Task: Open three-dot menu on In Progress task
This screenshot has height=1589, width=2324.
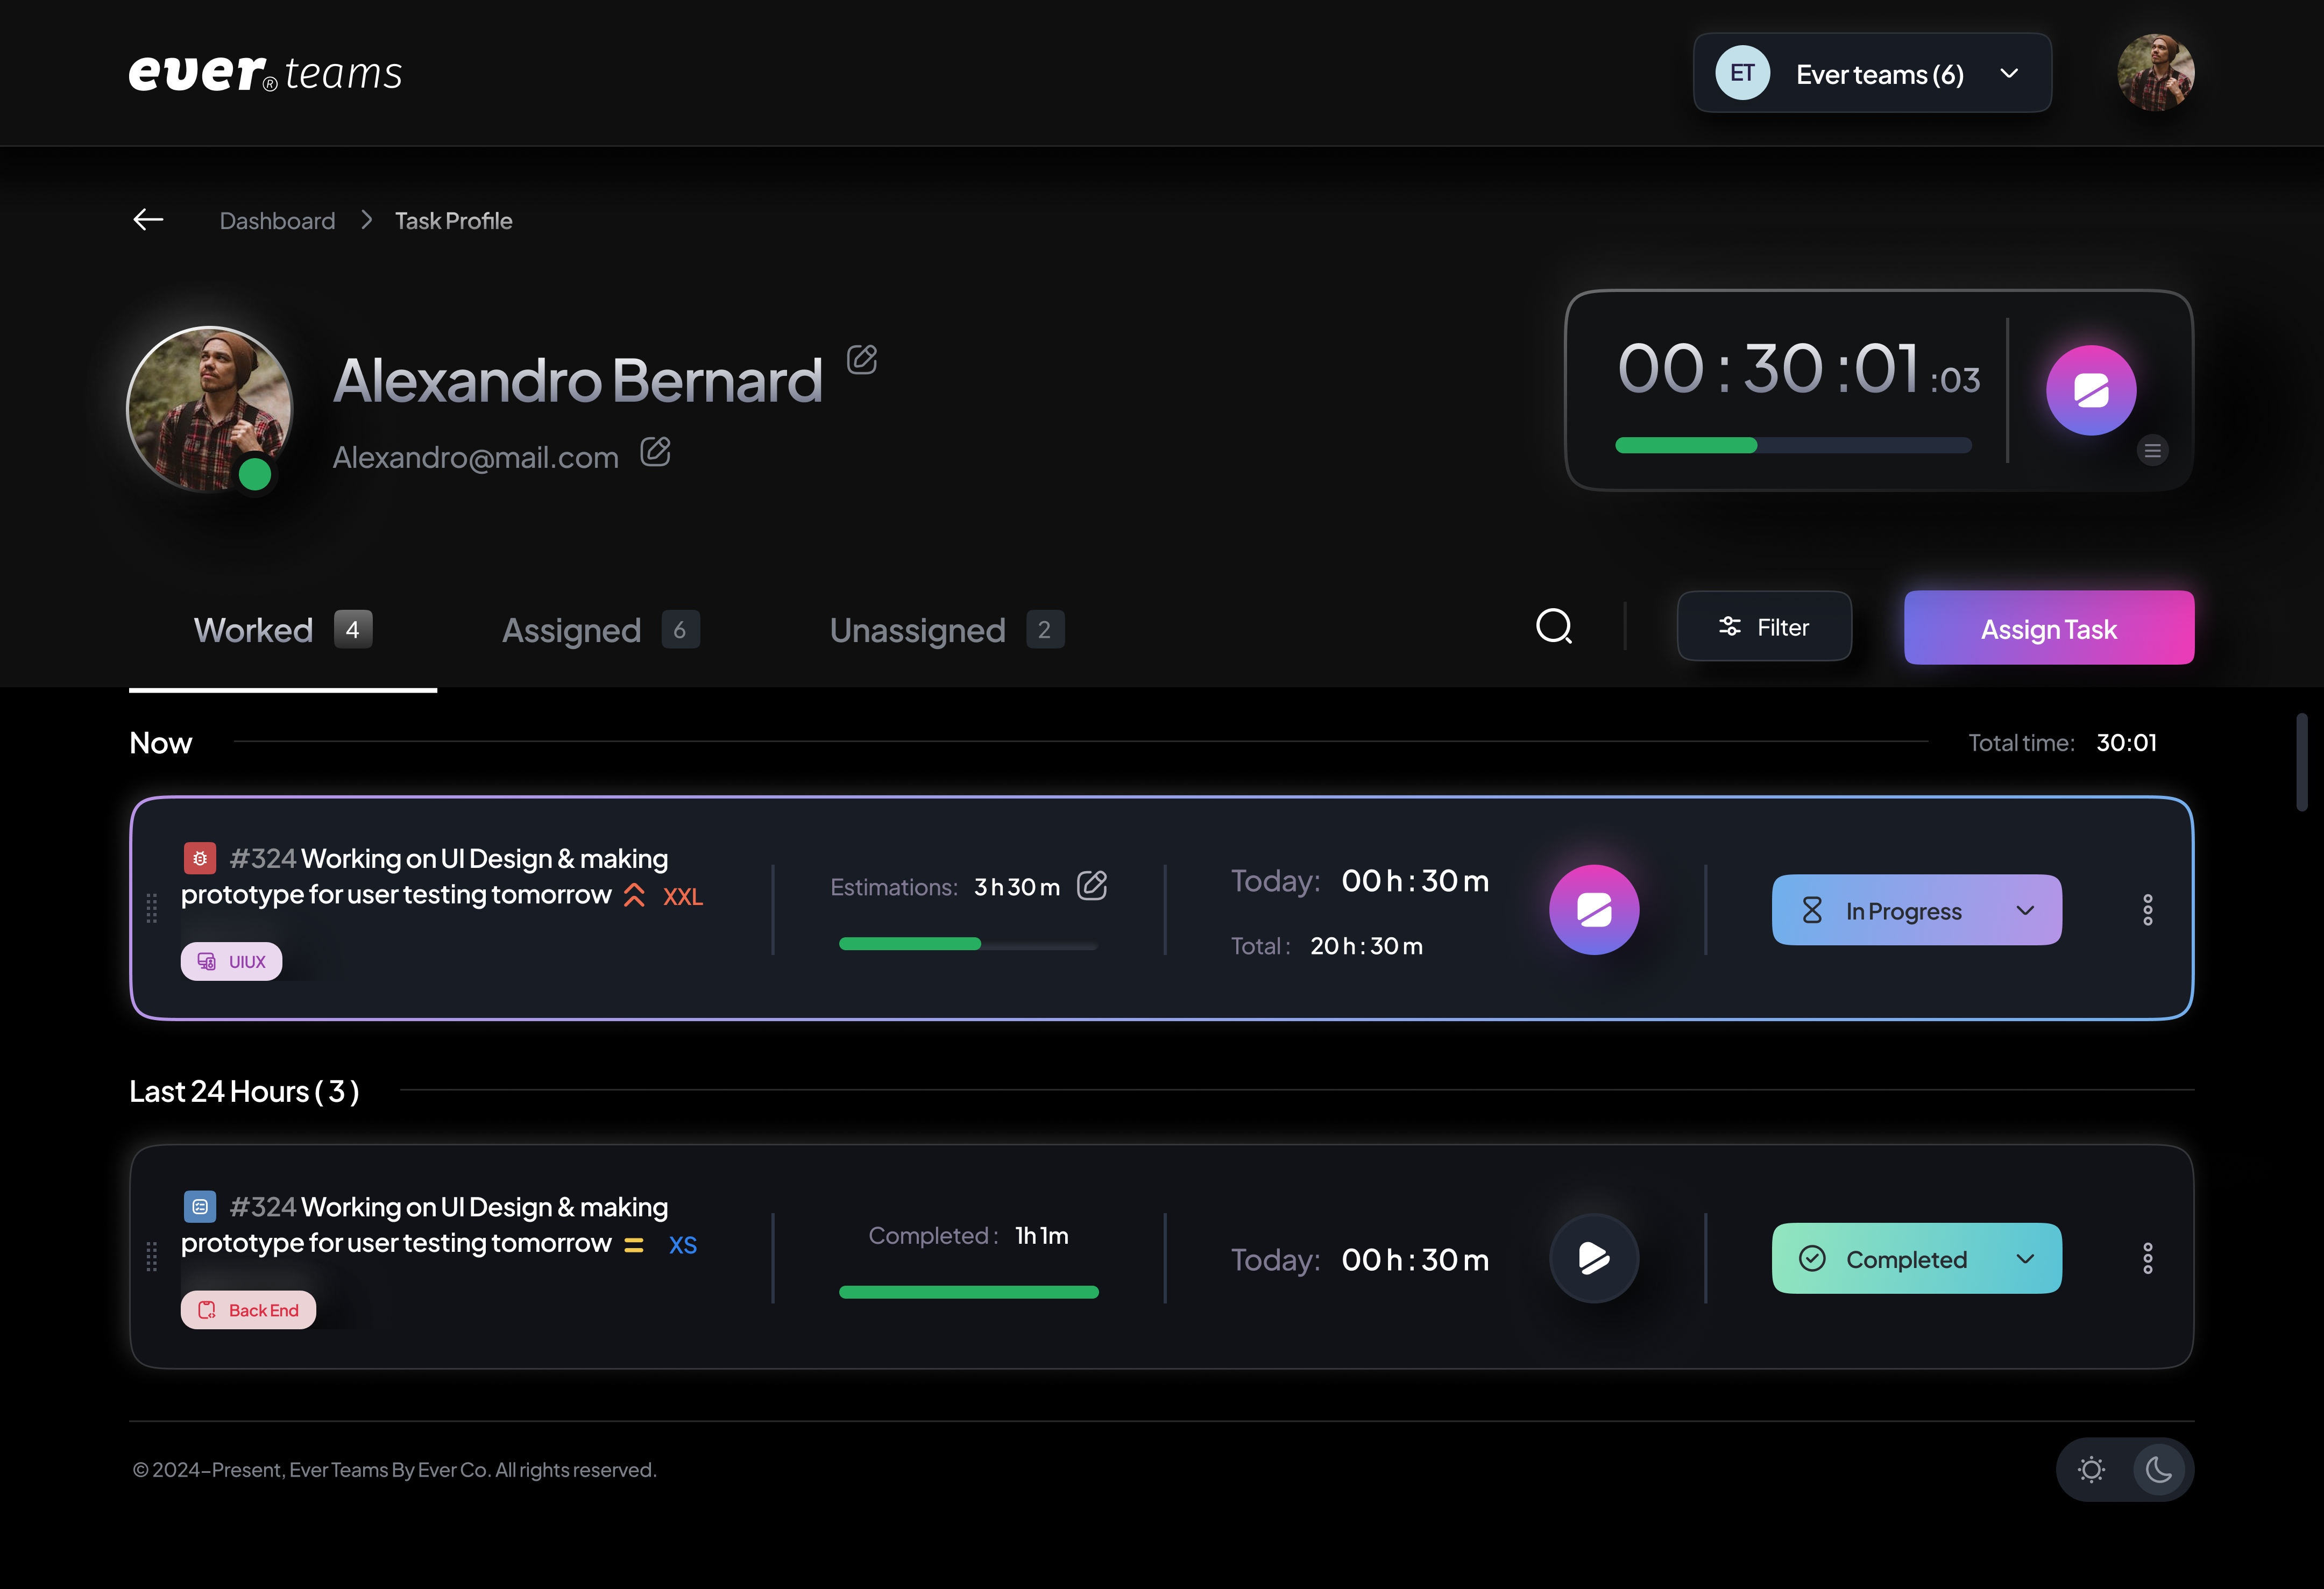Action: (x=2147, y=909)
